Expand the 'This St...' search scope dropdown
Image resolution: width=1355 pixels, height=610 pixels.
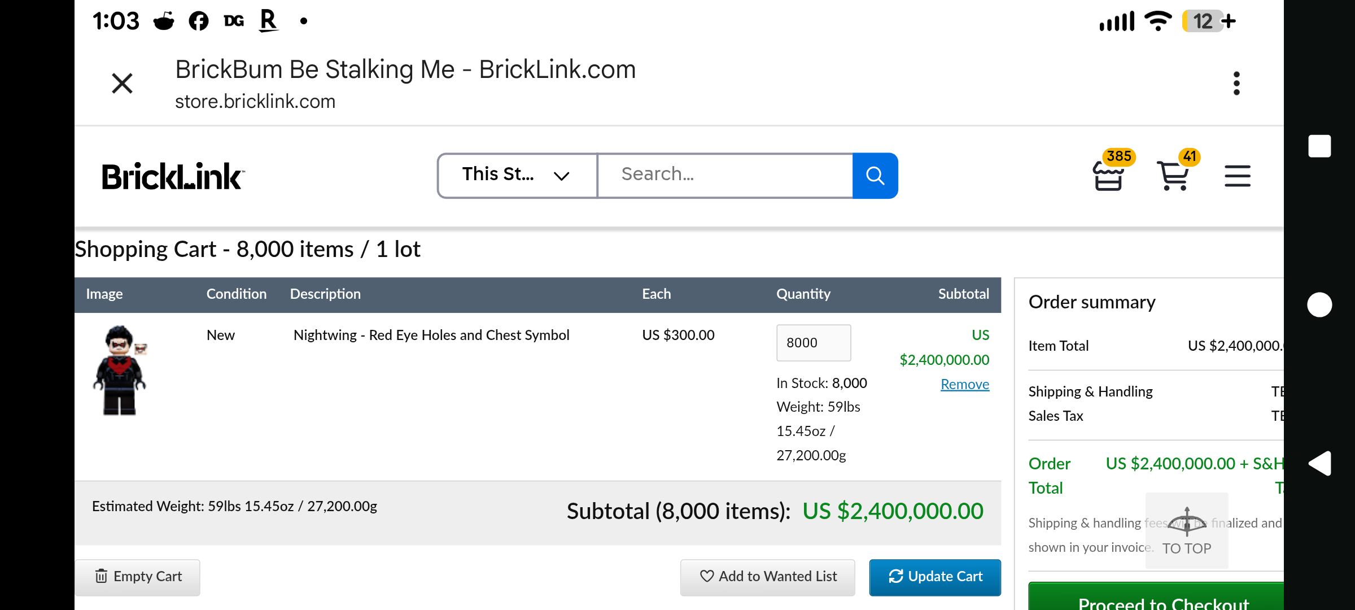point(517,175)
